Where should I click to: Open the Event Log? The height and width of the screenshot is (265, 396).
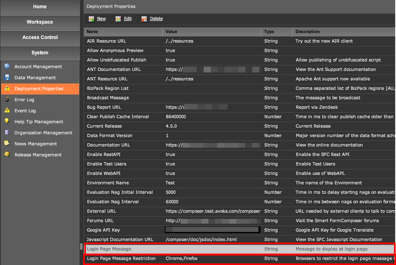click(x=40, y=111)
